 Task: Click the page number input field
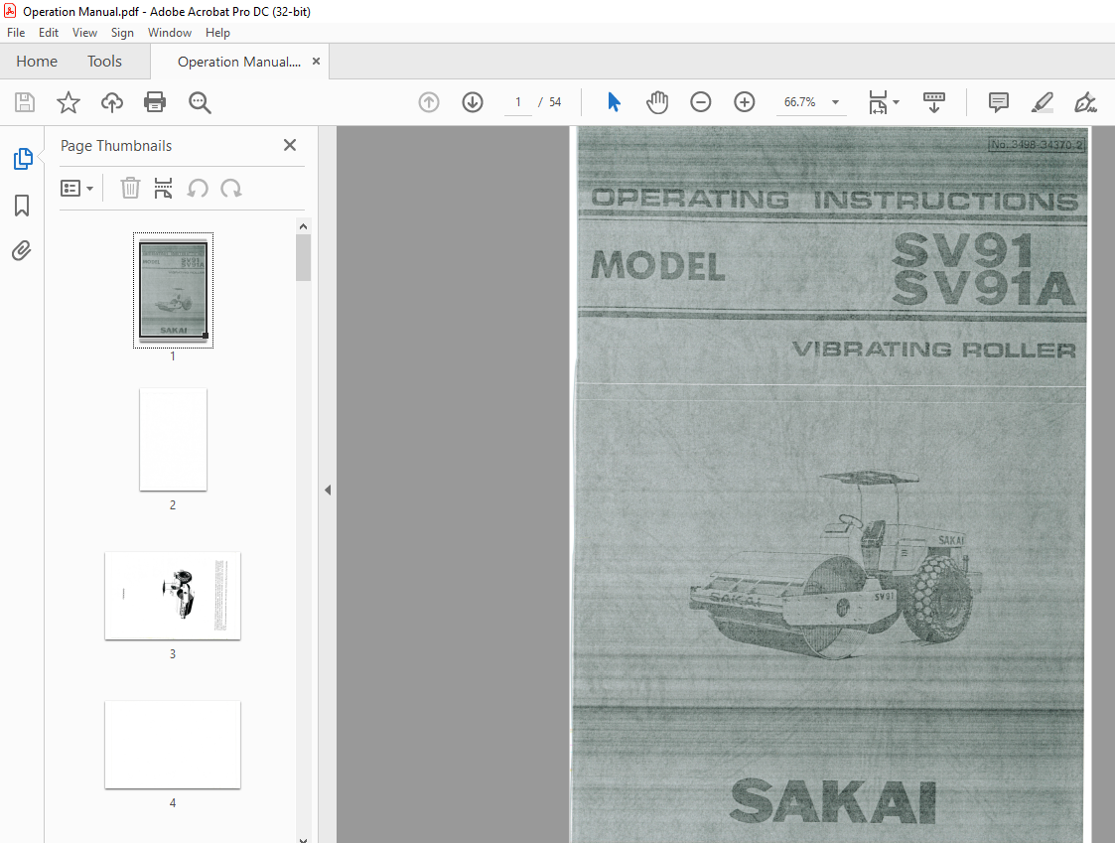(x=518, y=102)
